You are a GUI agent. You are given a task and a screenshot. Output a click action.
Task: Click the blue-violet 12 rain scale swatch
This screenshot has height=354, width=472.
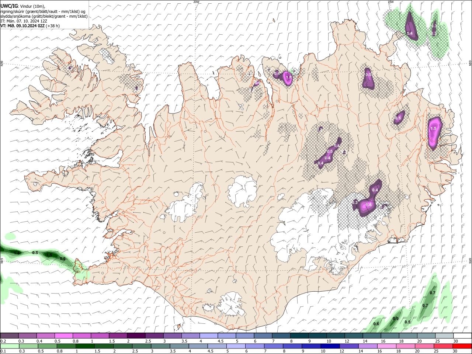coord(348,346)
